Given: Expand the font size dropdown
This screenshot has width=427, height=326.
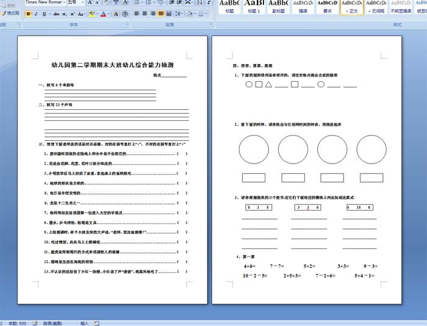Looking at the screenshot, I should click(x=82, y=2).
